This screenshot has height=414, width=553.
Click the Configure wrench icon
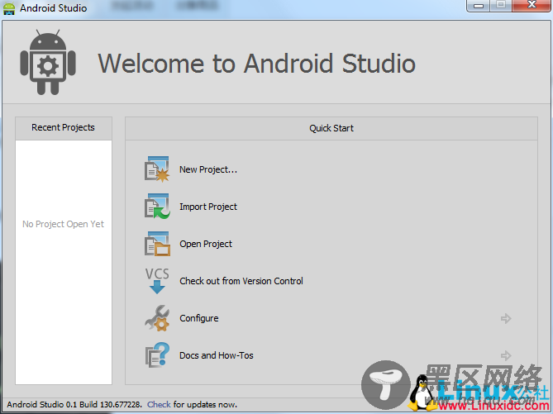tap(157, 318)
